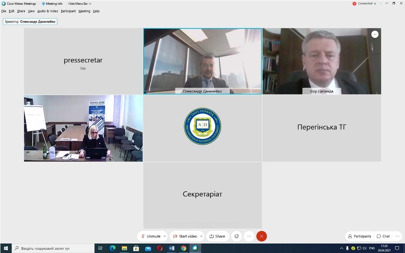Open the Chat panel
Screen dimensions: 405x253
pyautogui.click(x=383, y=236)
